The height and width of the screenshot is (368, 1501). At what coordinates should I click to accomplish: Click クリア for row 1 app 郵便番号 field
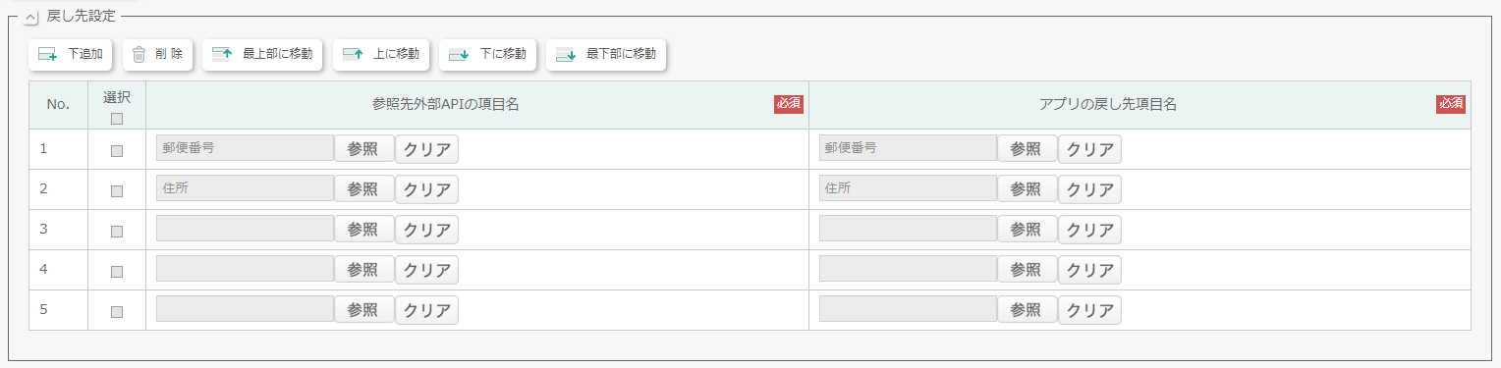click(1089, 149)
